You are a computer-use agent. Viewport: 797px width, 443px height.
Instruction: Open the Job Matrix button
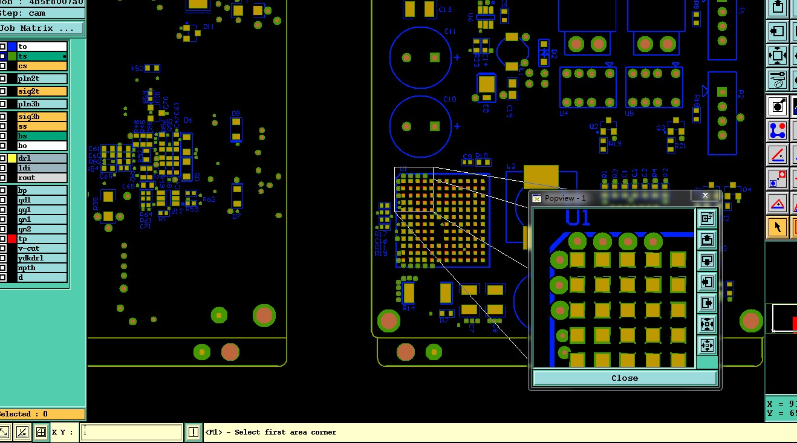click(x=41, y=28)
